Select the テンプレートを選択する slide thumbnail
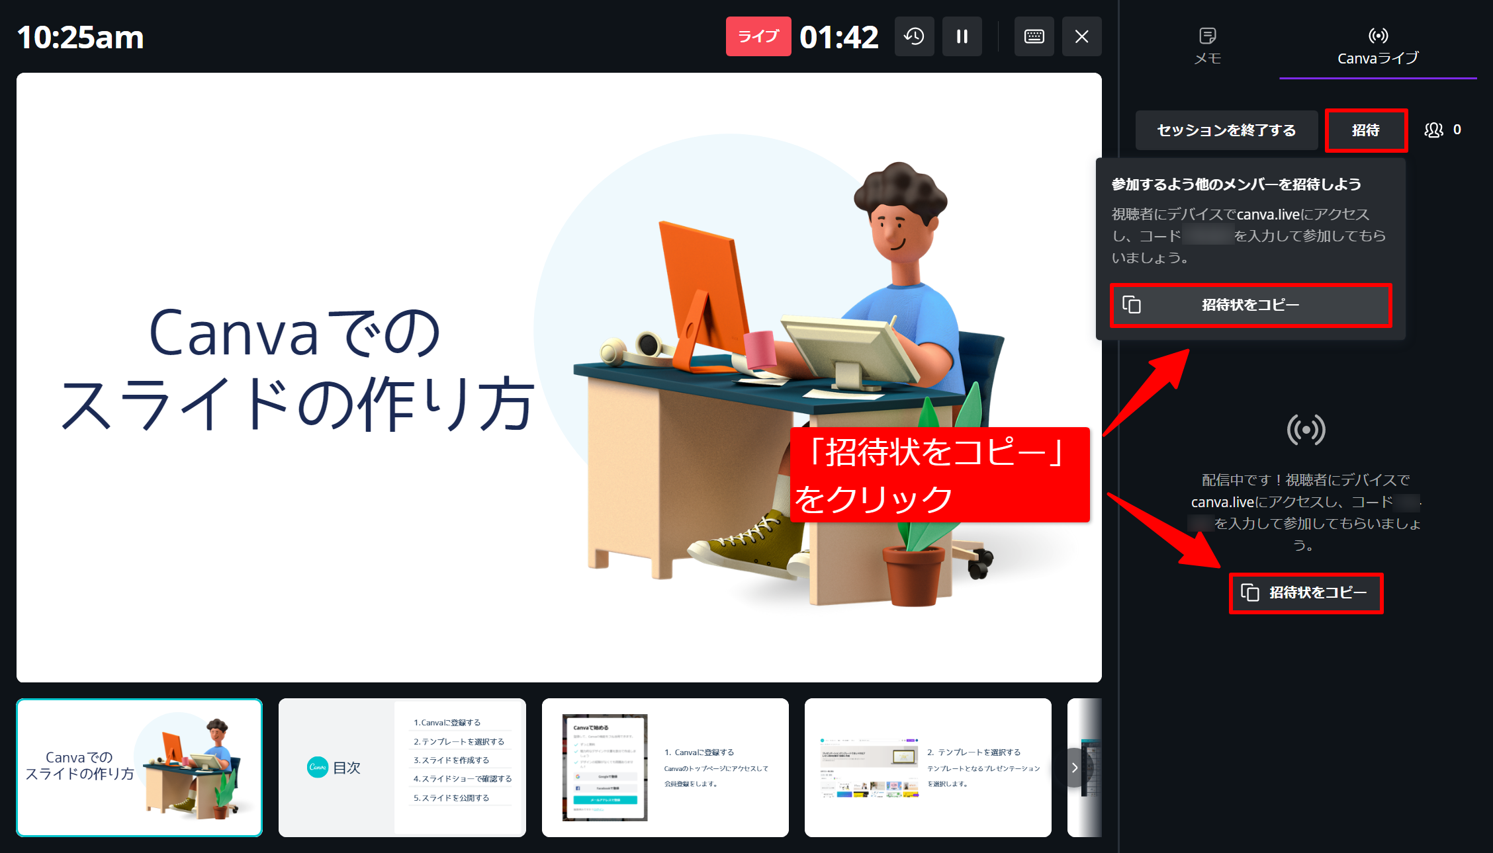 [x=928, y=767]
